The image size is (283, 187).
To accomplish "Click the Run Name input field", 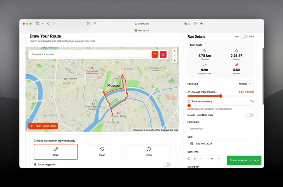I will [x=220, y=129].
